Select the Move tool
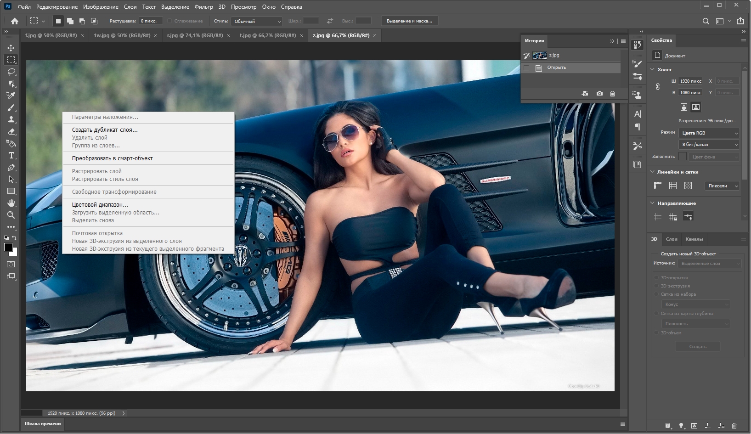This screenshot has width=751, height=434. 11,48
